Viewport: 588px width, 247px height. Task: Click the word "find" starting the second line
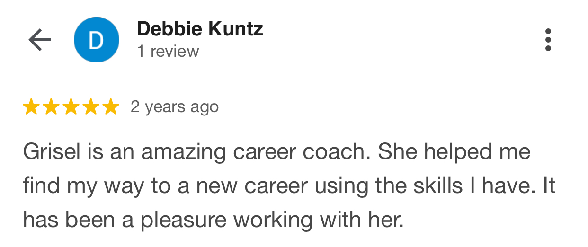coord(40,186)
